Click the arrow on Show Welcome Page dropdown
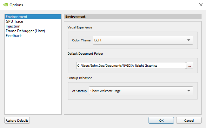This screenshot has width=206, height=128. tap(189, 91)
